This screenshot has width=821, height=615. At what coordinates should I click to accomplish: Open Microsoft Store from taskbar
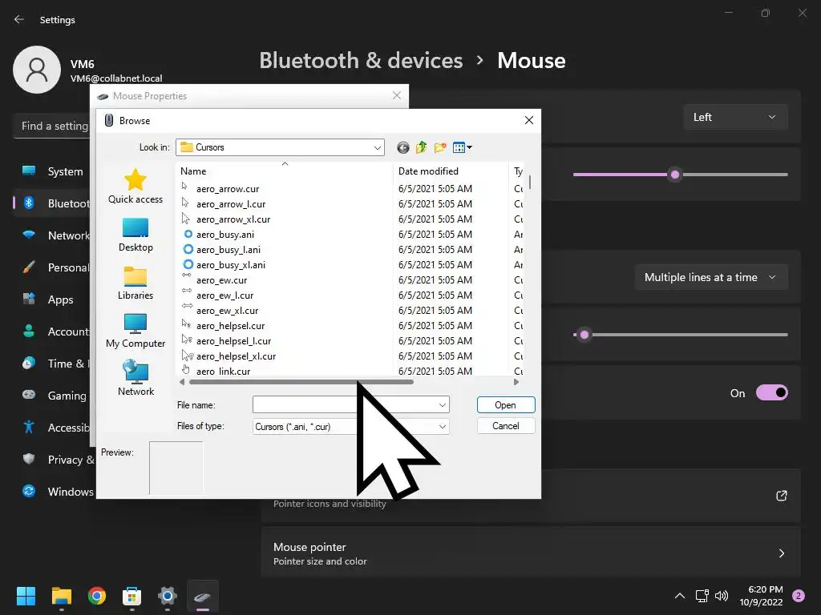coord(132,596)
